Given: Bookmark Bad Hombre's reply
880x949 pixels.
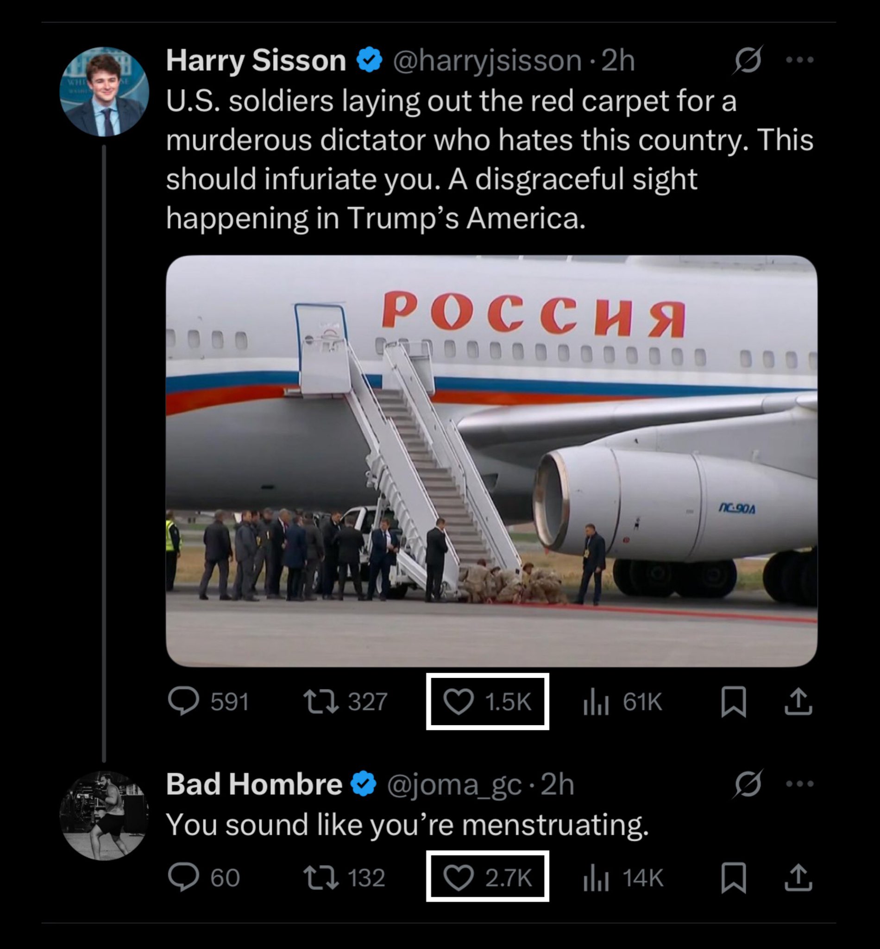Looking at the screenshot, I should (x=733, y=878).
